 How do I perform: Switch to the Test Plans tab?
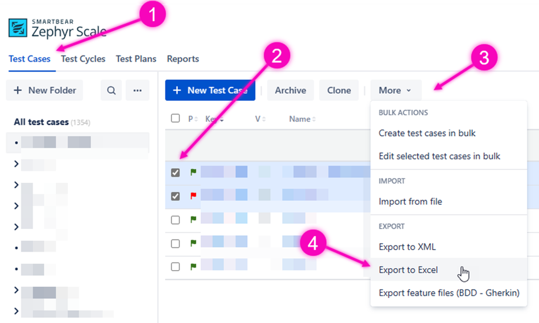(x=136, y=59)
